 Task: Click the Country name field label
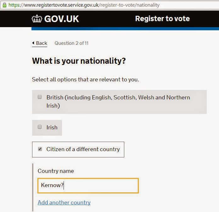56,171
